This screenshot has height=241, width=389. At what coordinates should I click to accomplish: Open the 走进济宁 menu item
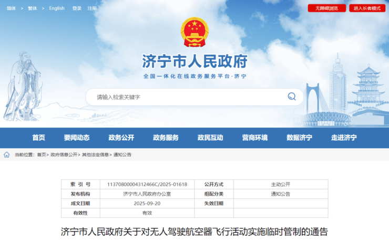point(344,138)
